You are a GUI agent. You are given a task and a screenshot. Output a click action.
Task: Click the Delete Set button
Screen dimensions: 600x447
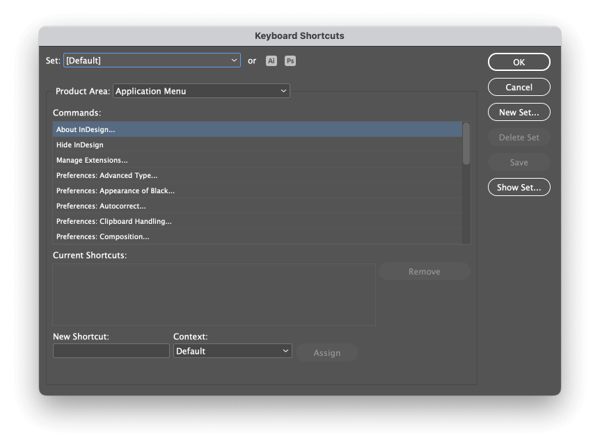point(519,137)
